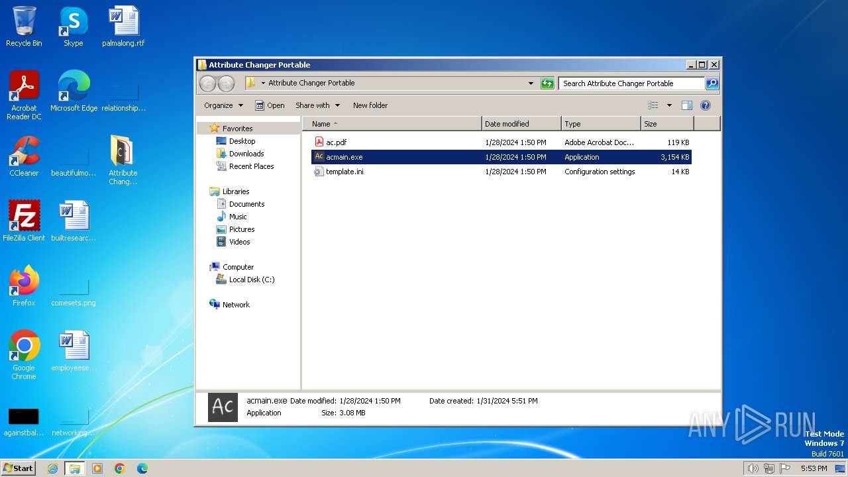Open Recent Places in navigation pane
Screen dimensions: 848x477
251,166
